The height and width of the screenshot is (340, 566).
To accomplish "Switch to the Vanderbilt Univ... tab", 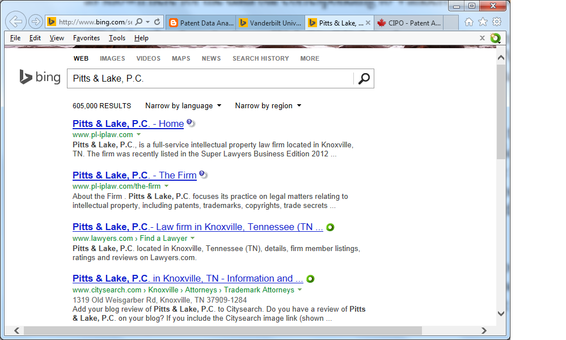I will (x=271, y=23).
